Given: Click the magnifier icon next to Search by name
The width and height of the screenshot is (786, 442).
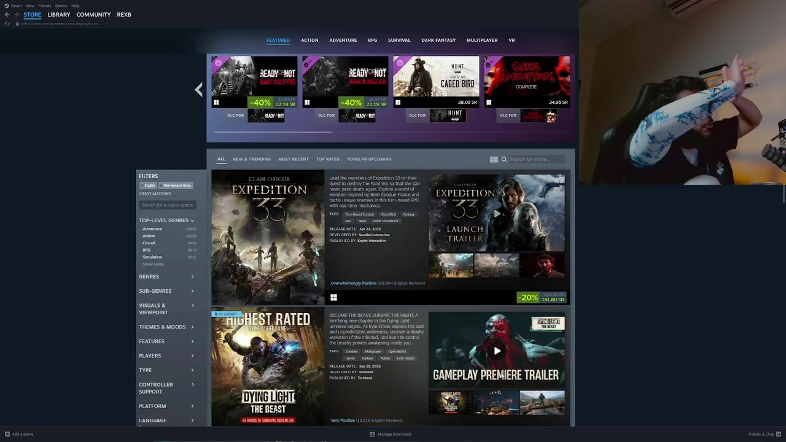Looking at the screenshot, I should click(504, 160).
